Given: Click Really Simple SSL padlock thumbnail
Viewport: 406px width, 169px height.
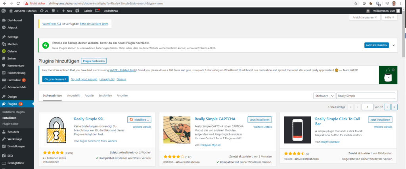Looking at the screenshot, I should (x=56, y=130).
